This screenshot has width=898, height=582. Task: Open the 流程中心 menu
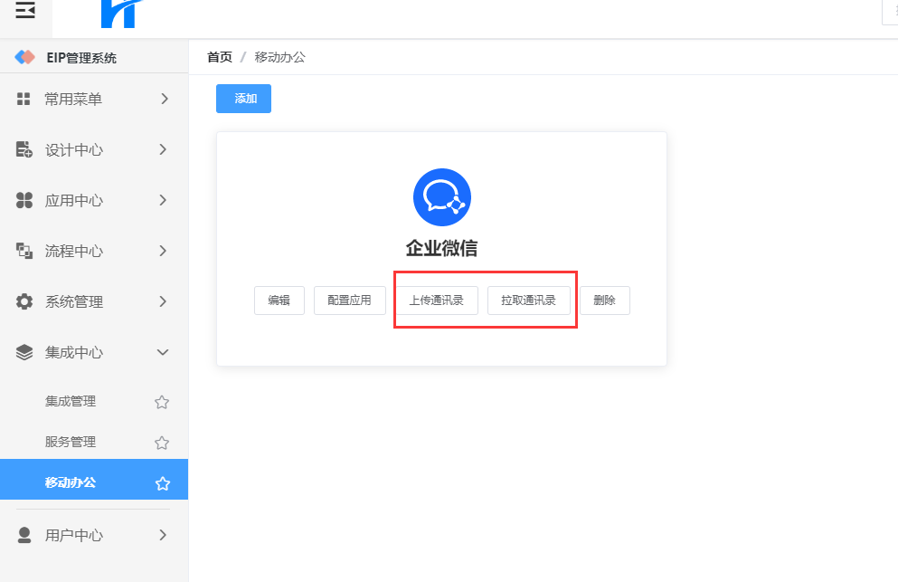94,251
